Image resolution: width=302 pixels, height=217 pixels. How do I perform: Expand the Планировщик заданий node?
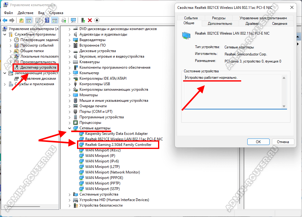pyautogui.click(x=11, y=40)
